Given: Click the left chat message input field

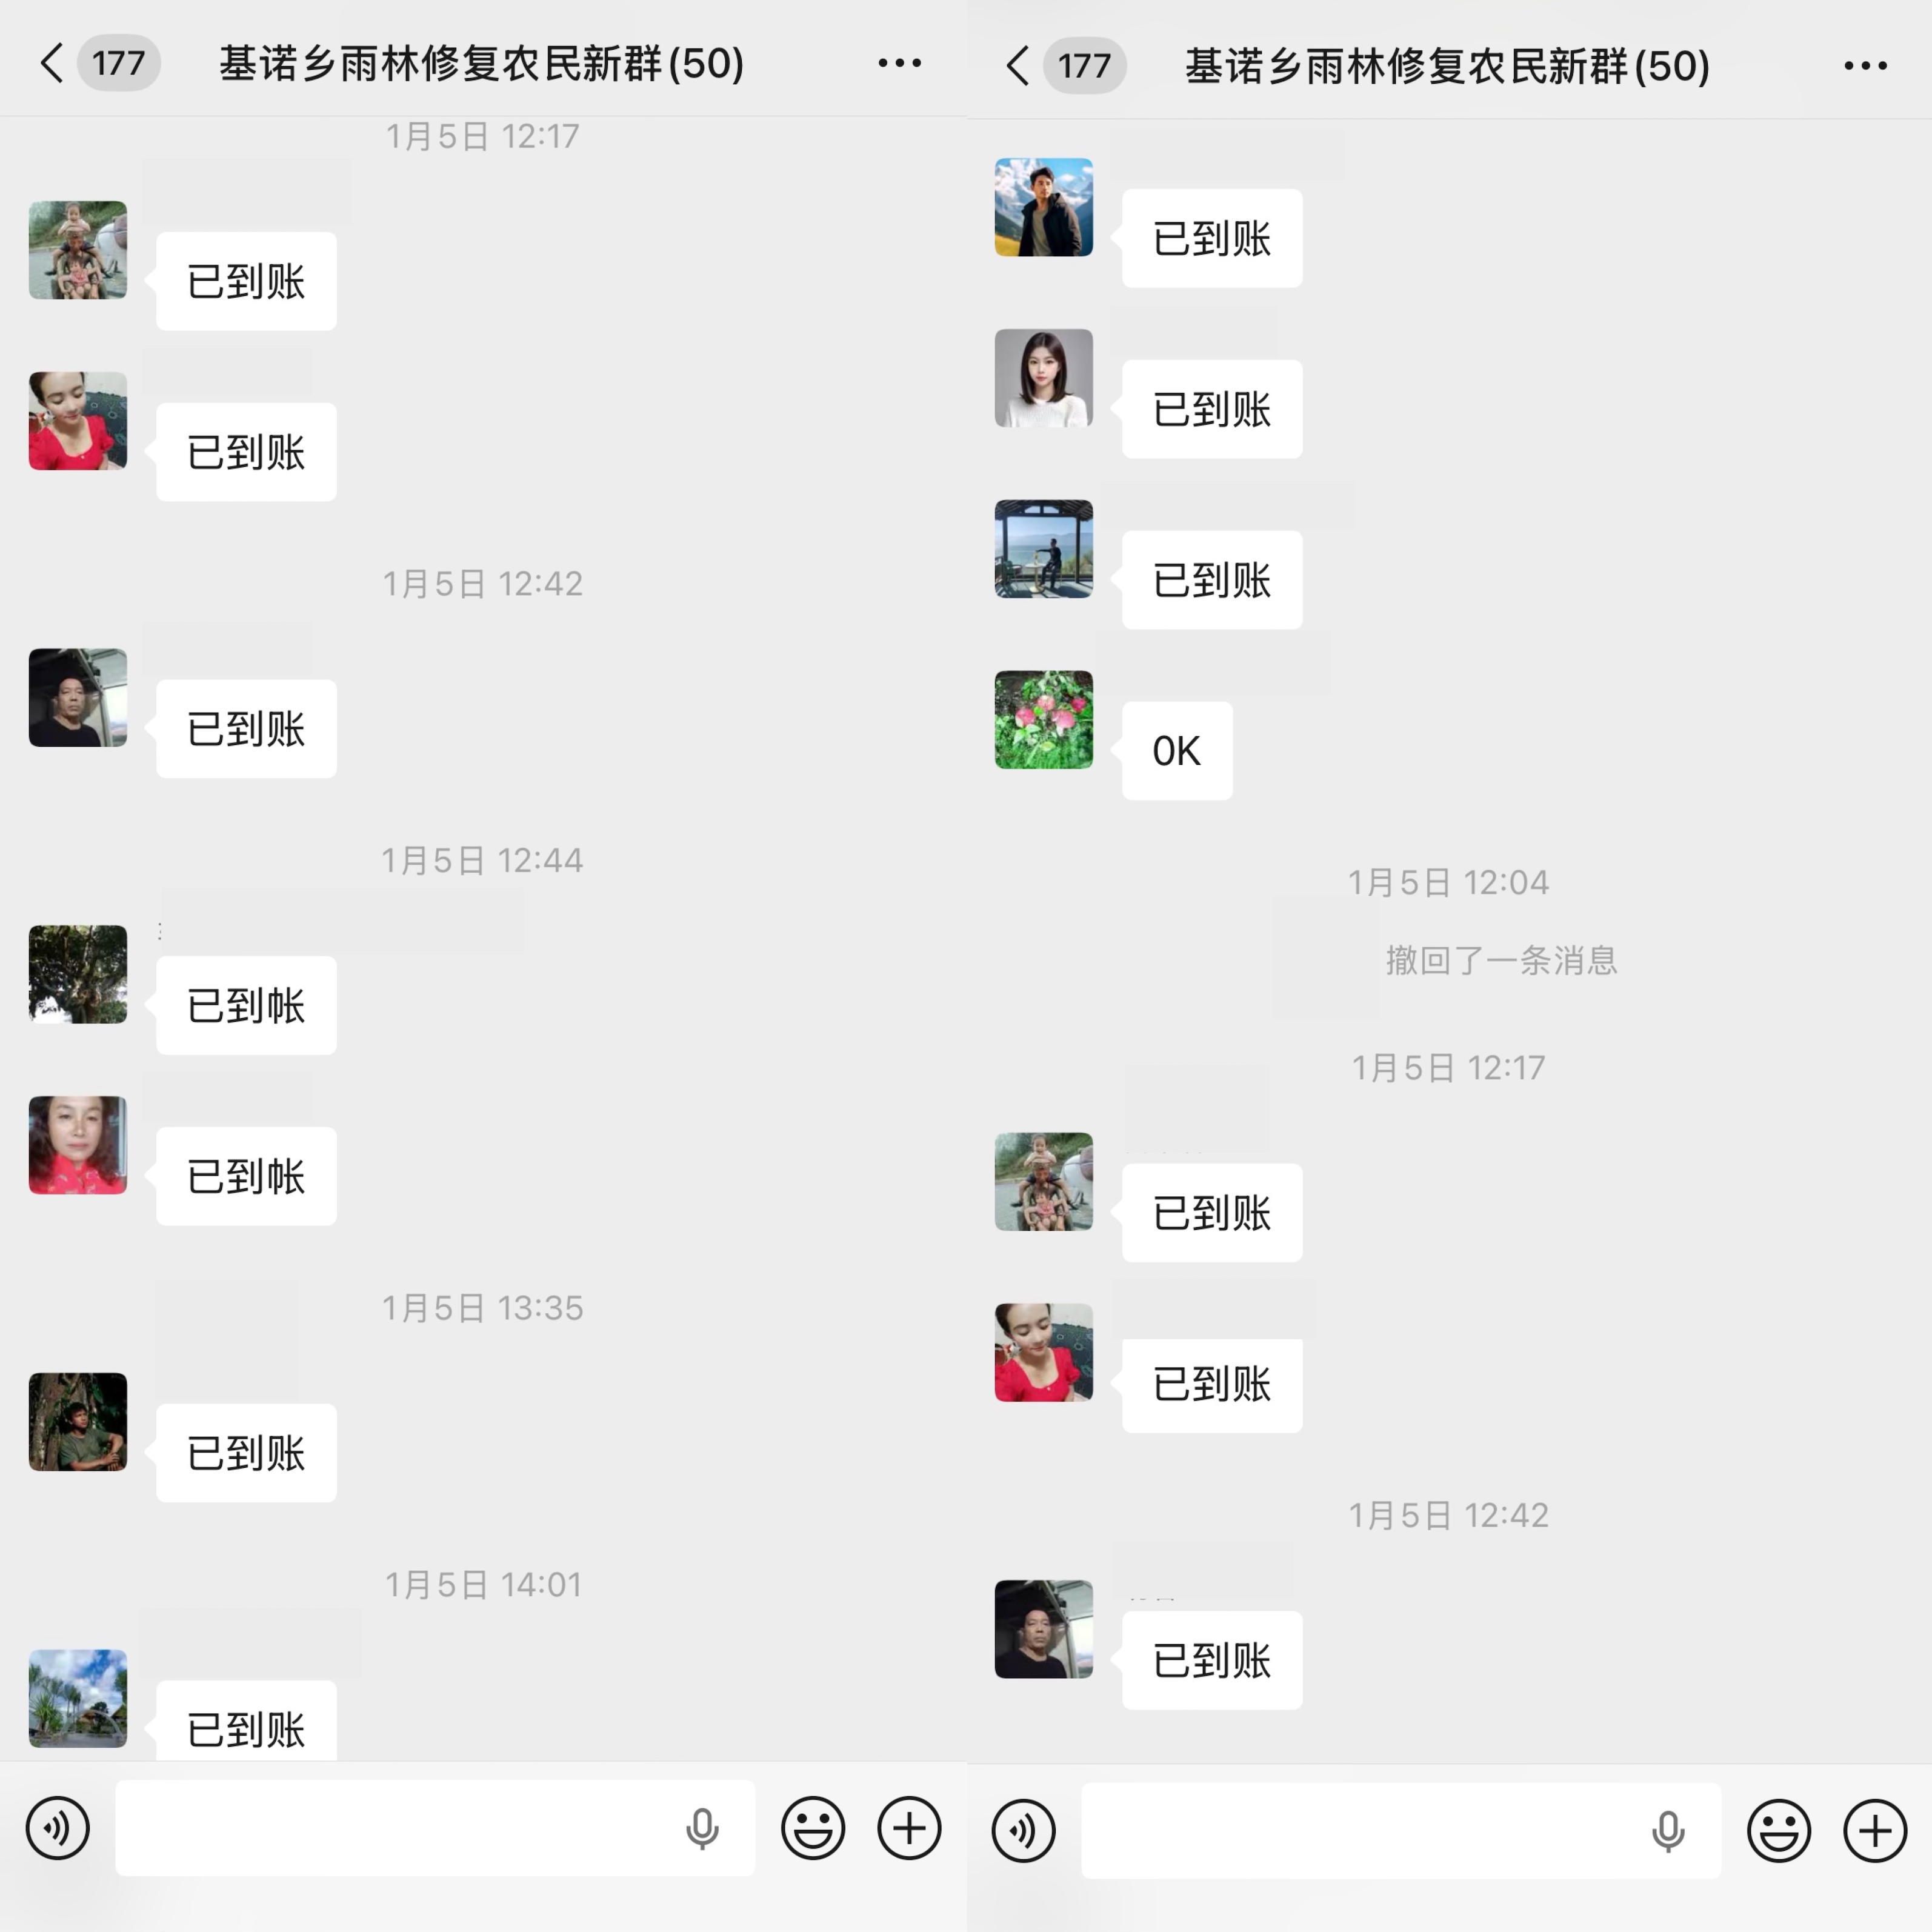Looking at the screenshot, I should click(x=435, y=1828).
